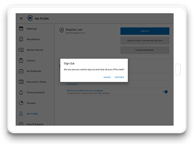Click the Resolutions document icon
This screenshot has height=144, width=194.
point(21,39)
